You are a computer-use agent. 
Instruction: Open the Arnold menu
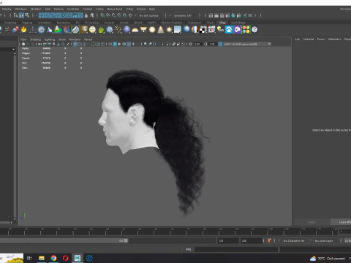pos(141,9)
